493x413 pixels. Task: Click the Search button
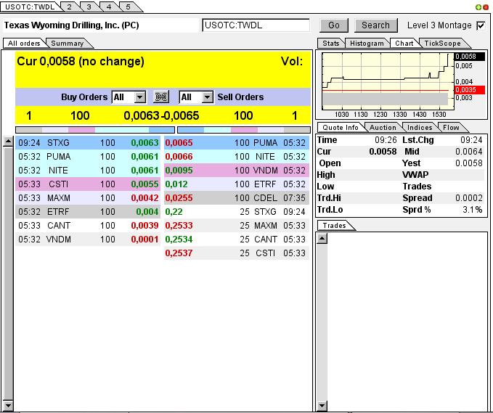coord(375,25)
